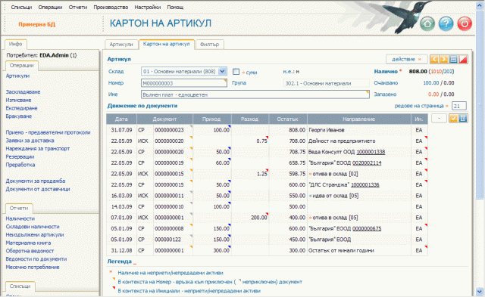Expand the редове на страница option
The height and width of the screenshot is (297, 485).
(x=421, y=106)
